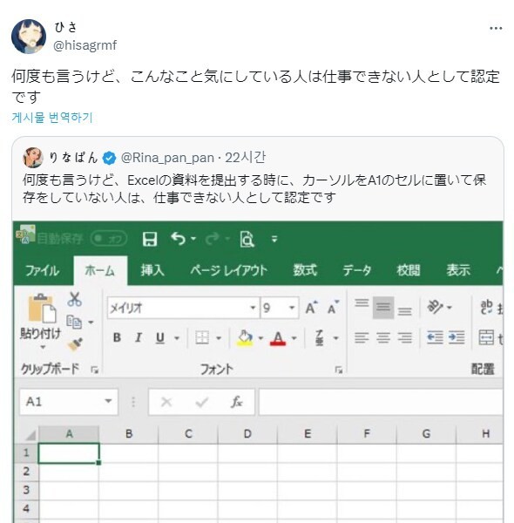Select the Format Painter brush icon
The height and width of the screenshot is (523, 514).
[75, 344]
